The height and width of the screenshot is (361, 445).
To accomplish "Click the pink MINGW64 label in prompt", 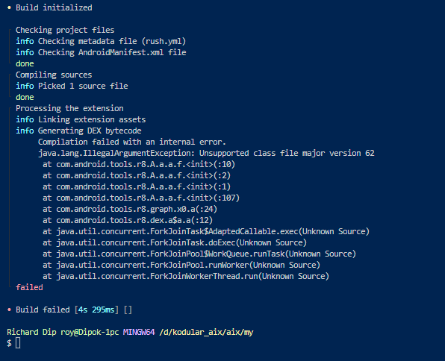I will click(x=139, y=332).
